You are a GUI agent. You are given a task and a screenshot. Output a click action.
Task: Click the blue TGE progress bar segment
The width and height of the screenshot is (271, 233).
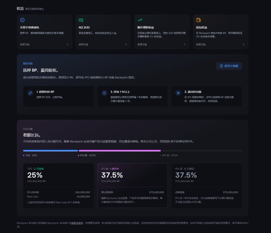[x=51, y=151]
